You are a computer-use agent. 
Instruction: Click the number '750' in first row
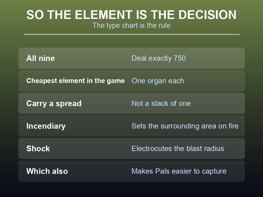click(x=180, y=58)
